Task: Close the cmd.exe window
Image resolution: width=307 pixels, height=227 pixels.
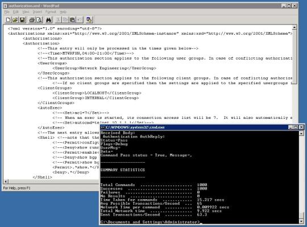Action: 301,127
